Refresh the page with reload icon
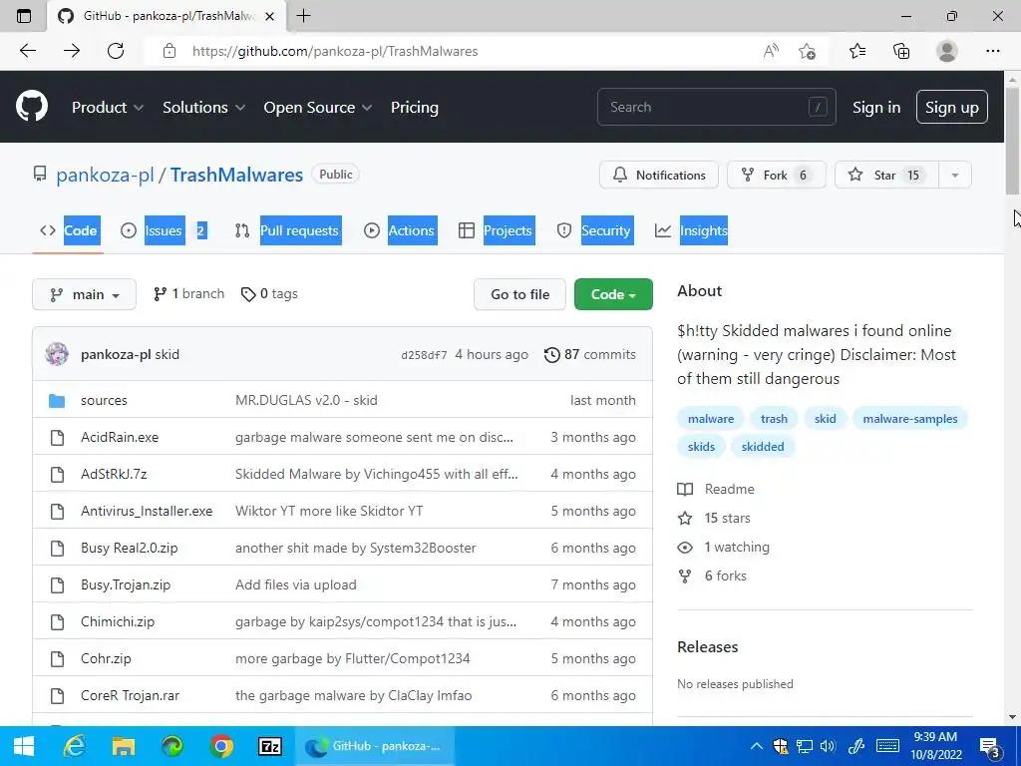 (x=116, y=51)
